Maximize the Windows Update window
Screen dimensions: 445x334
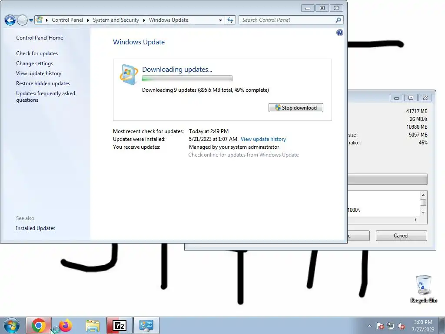coord(322,8)
